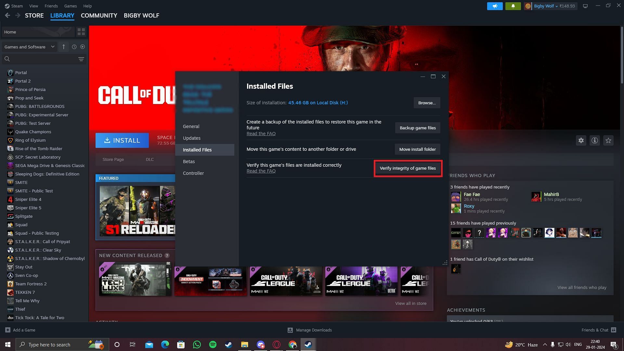
Task: Click the back navigation arrow
Action: click(x=7, y=15)
